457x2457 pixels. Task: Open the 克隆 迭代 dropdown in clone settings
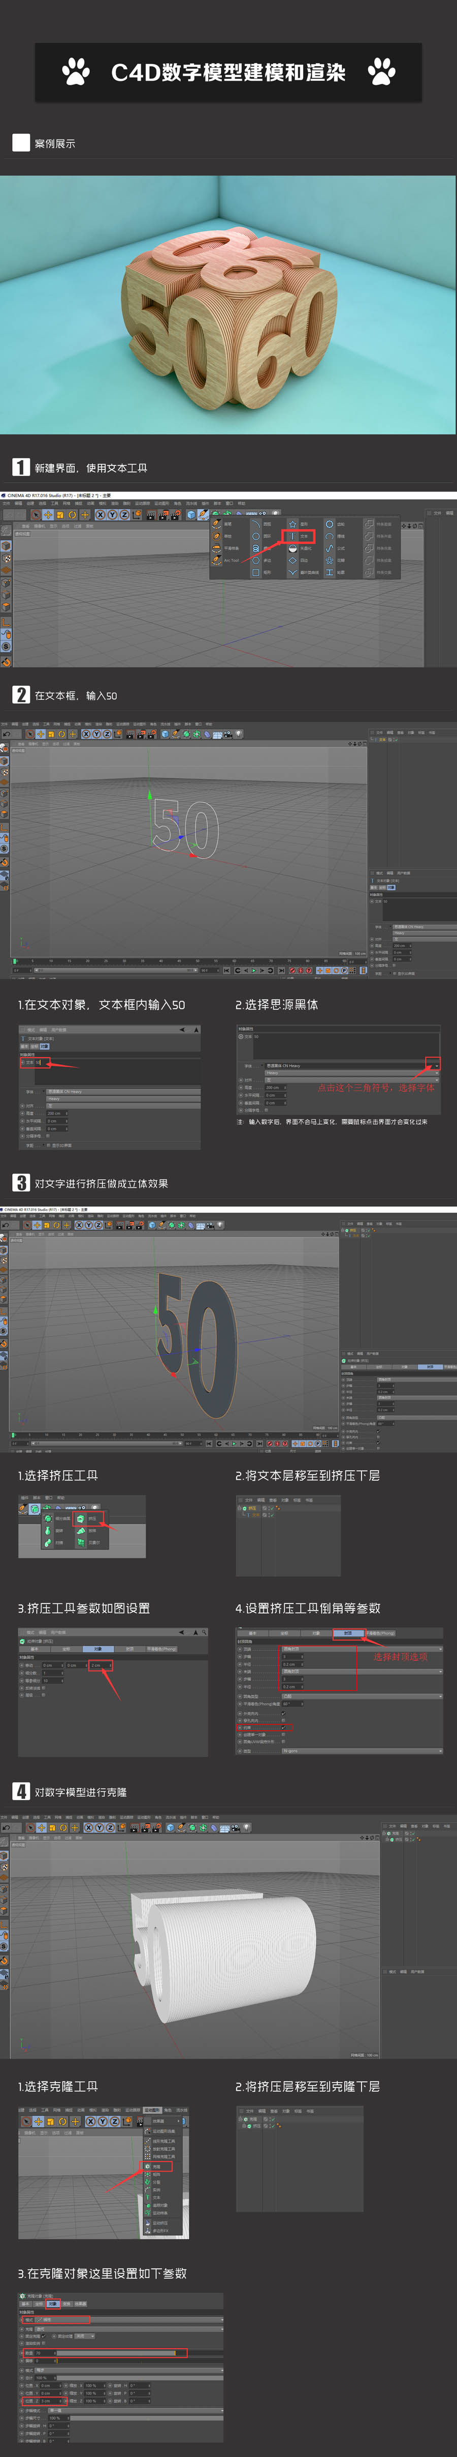click(x=128, y=2329)
